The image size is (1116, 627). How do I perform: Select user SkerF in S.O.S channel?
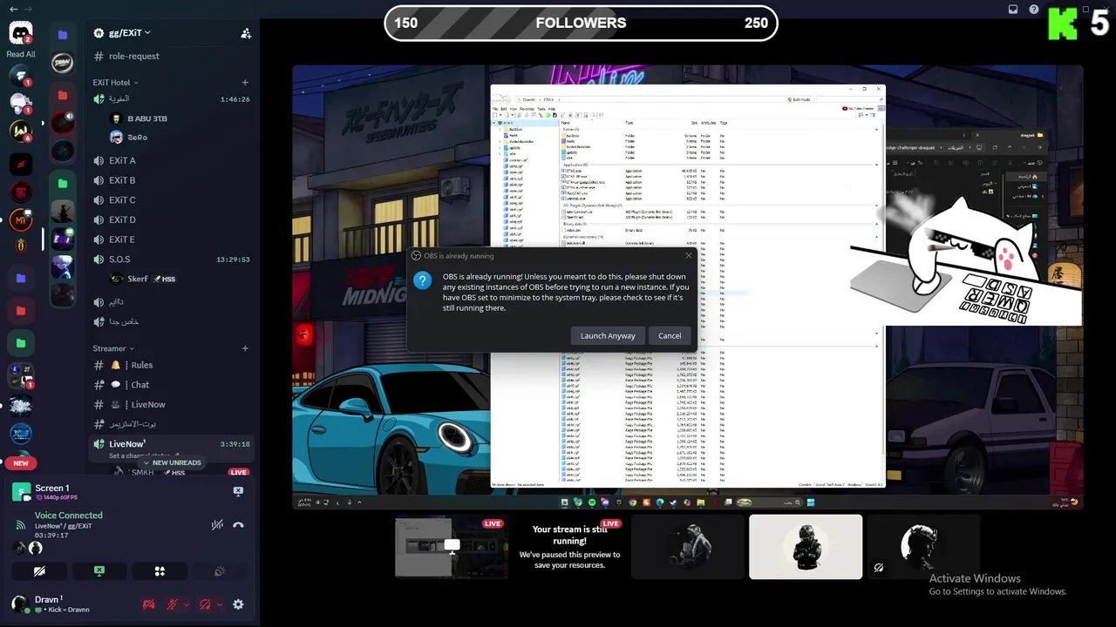(138, 279)
